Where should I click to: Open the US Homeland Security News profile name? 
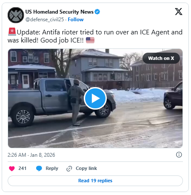pos(60,12)
